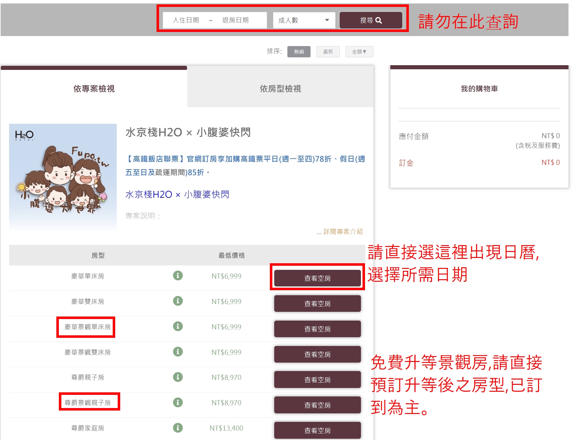Click info icon for 豪華單床房

pos(178,275)
